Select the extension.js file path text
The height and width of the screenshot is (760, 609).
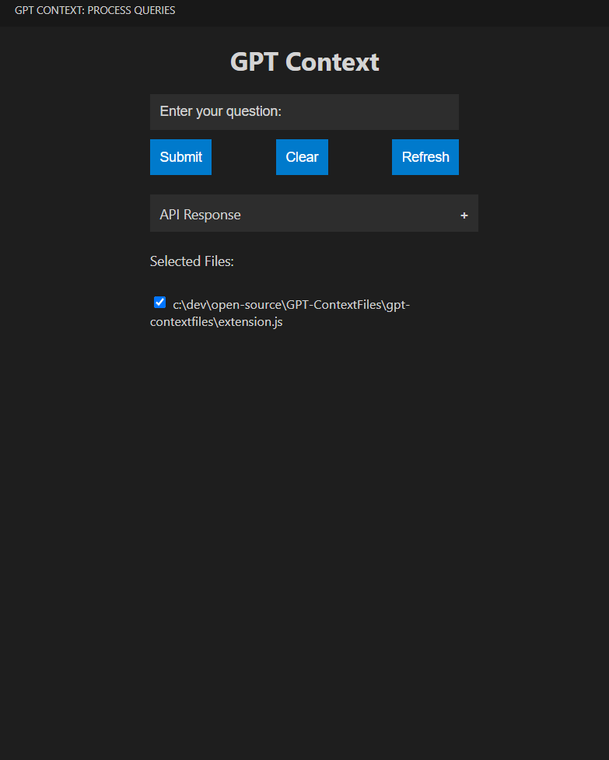coord(280,313)
